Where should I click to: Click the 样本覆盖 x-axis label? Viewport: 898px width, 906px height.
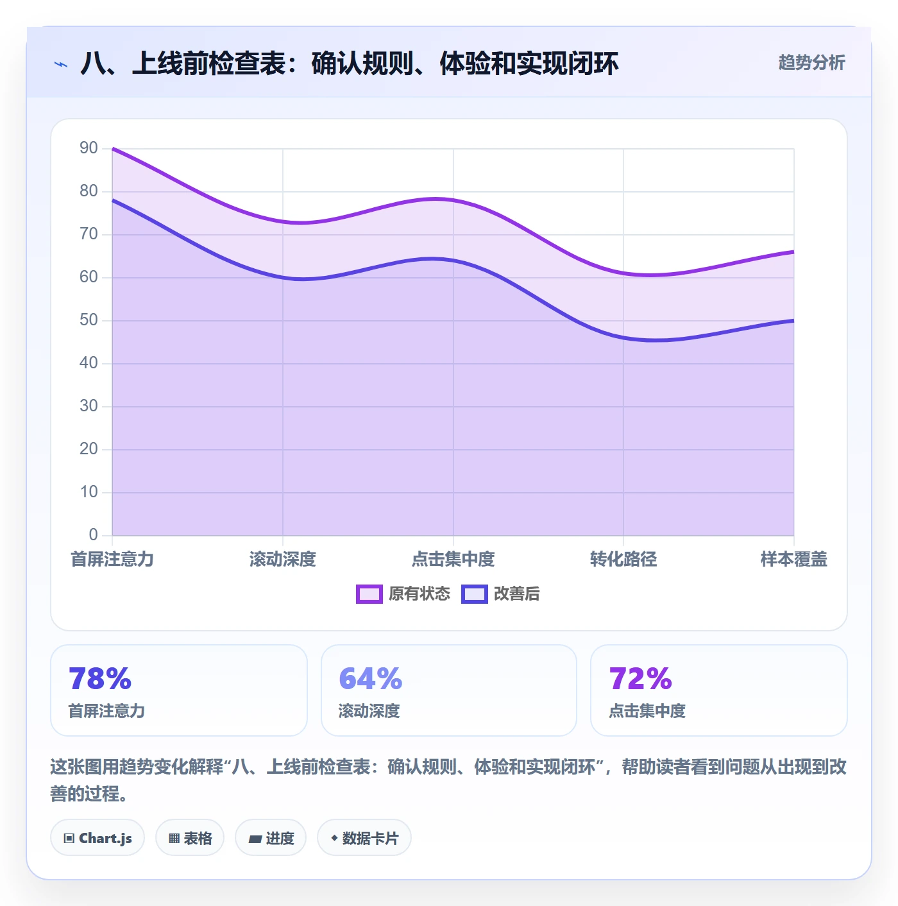[794, 560]
